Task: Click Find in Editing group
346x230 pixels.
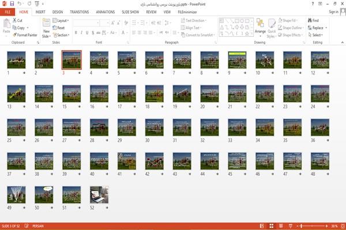Action: [x=313, y=20]
